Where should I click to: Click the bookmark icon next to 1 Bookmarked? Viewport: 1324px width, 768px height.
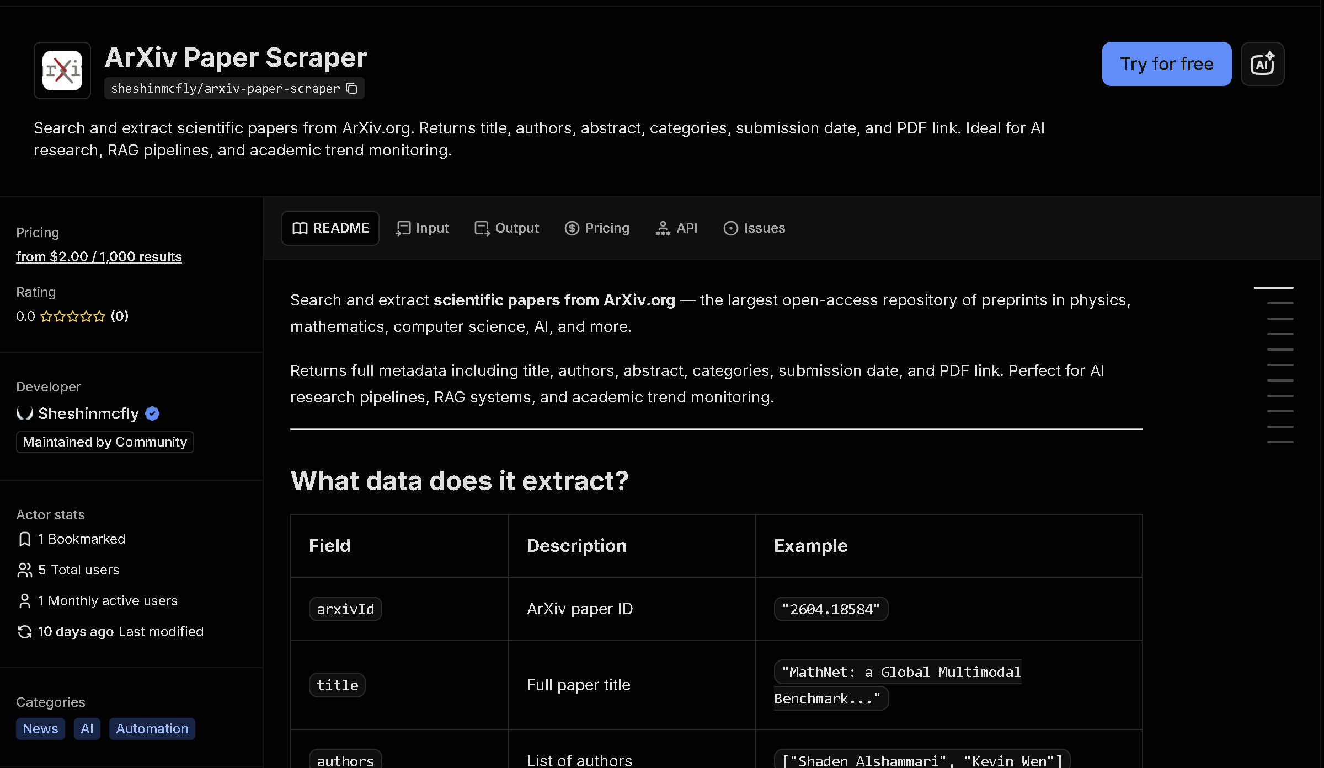click(x=24, y=539)
